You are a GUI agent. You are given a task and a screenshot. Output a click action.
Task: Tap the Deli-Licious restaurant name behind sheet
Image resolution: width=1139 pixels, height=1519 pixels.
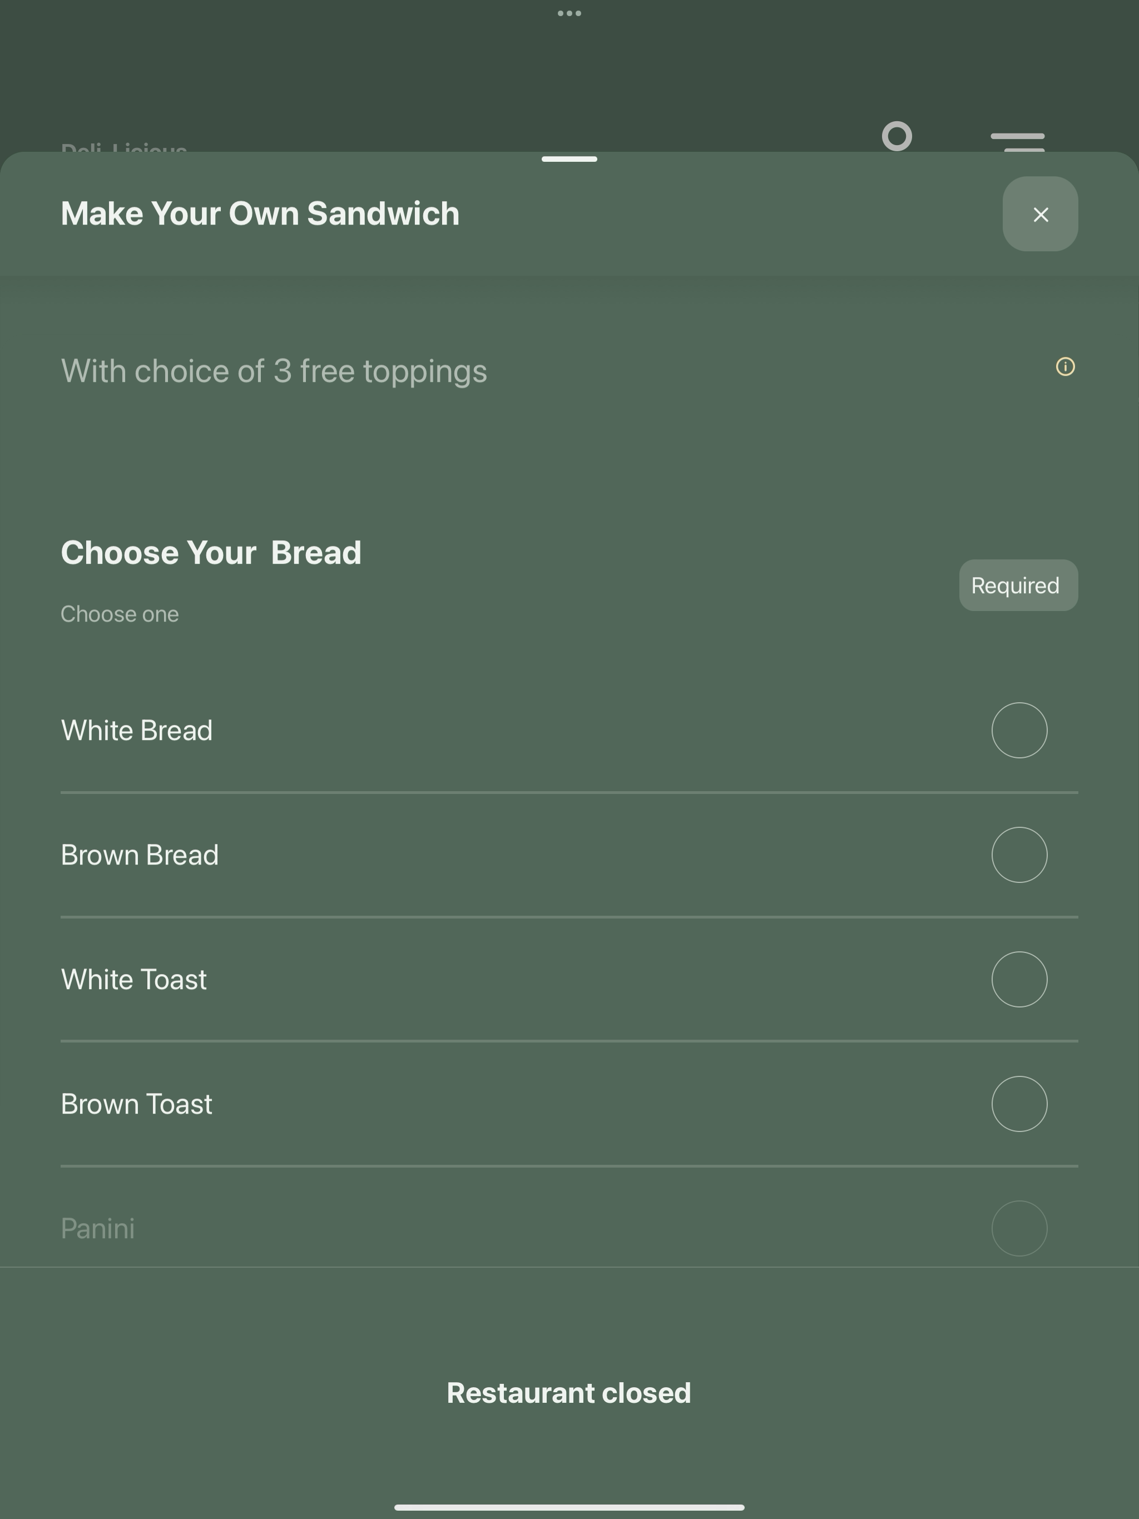tap(123, 147)
